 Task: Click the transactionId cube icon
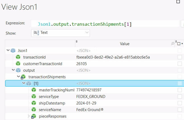coord(18,57)
